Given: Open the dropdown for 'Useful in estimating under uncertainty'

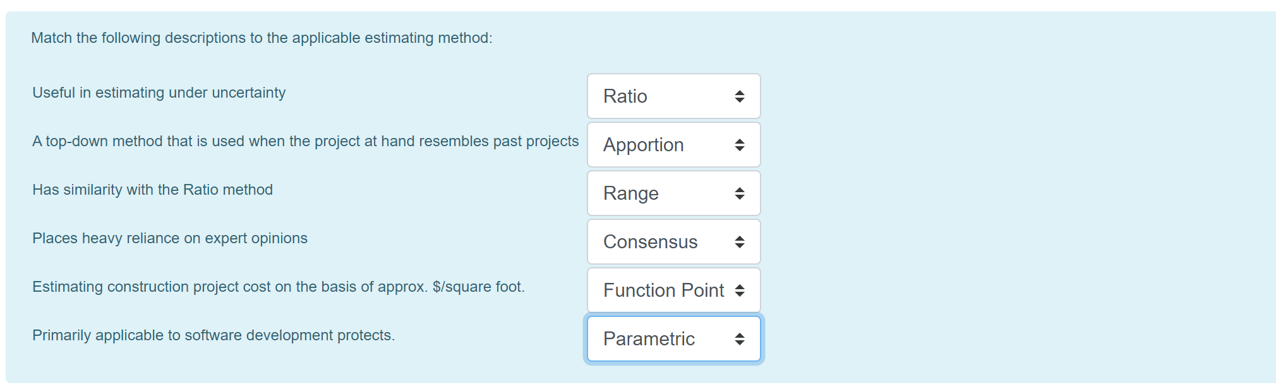Looking at the screenshot, I should [663, 96].
